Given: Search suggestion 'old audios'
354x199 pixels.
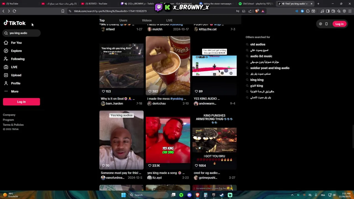Looking at the screenshot, I should (258, 44).
